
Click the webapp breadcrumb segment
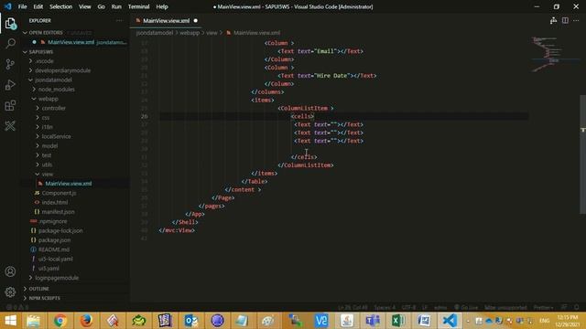[x=190, y=33]
